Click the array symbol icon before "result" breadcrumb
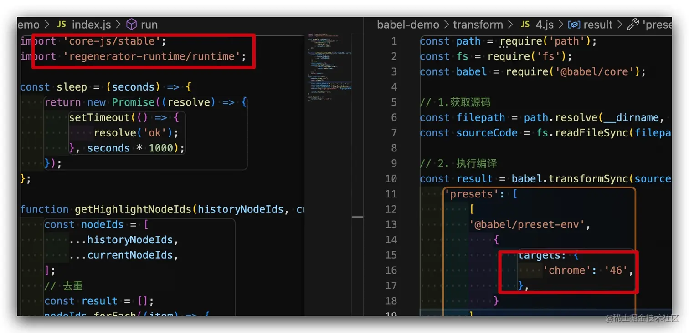This screenshot has width=689, height=333. 575,25
